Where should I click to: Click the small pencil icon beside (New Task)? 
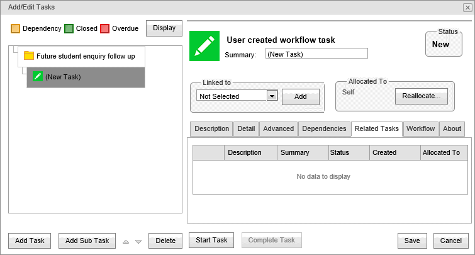(38, 76)
